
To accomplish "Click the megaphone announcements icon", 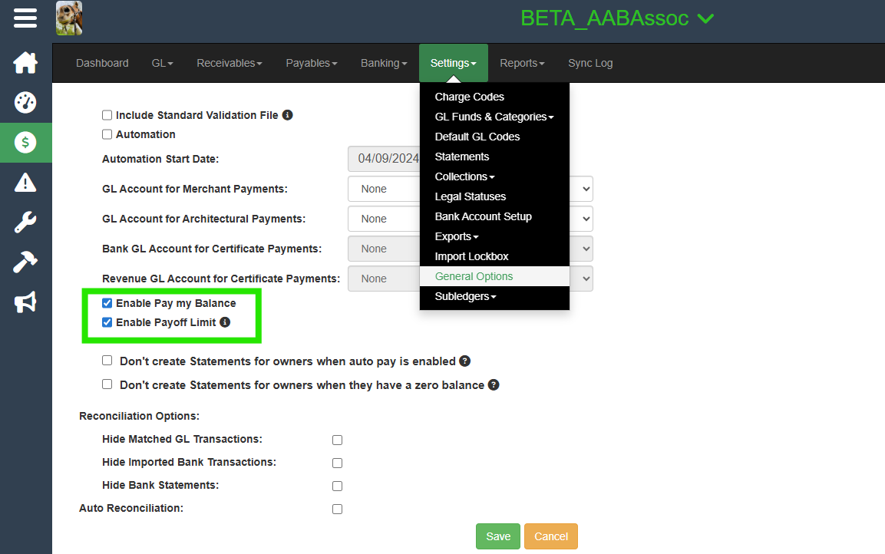I will 25,303.
